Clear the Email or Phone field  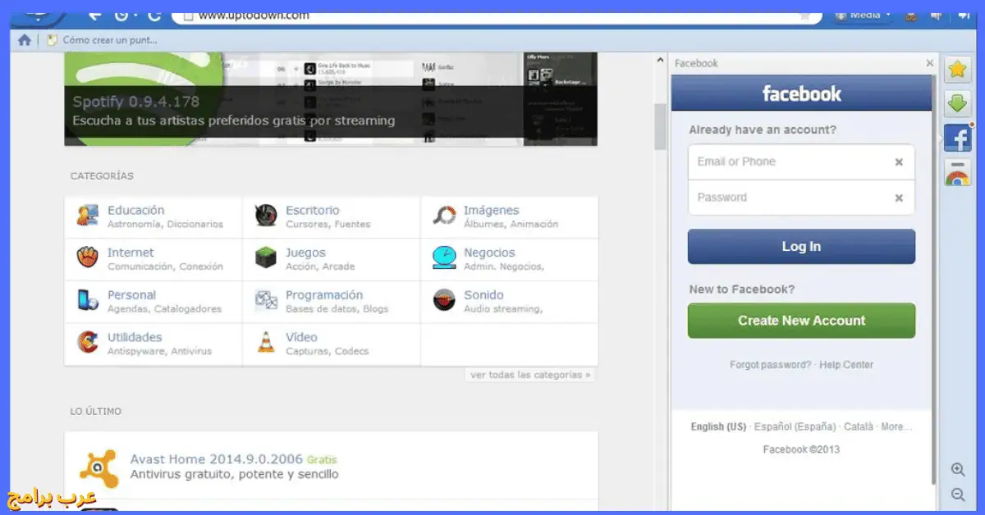(899, 162)
